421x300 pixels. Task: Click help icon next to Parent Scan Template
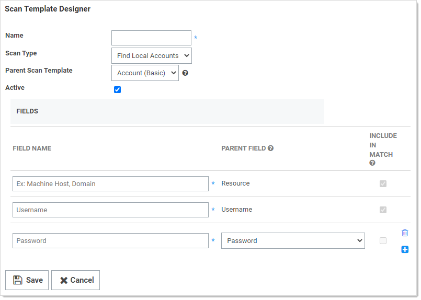[x=185, y=73]
